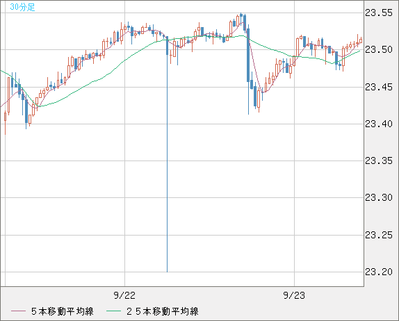Screen dimensions: 399x321
Task: Click the 30分足 timeframe label
Action: pos(22,7)
